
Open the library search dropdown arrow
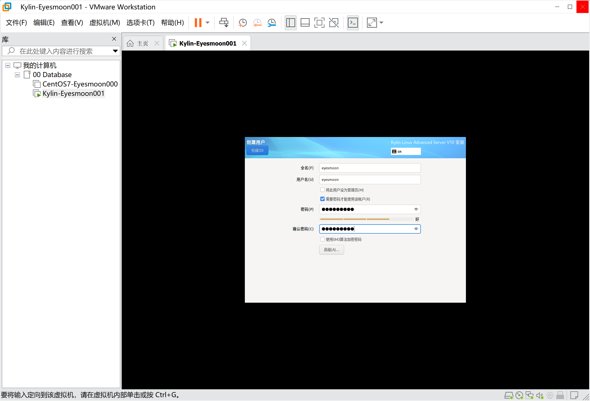(115, 51)
